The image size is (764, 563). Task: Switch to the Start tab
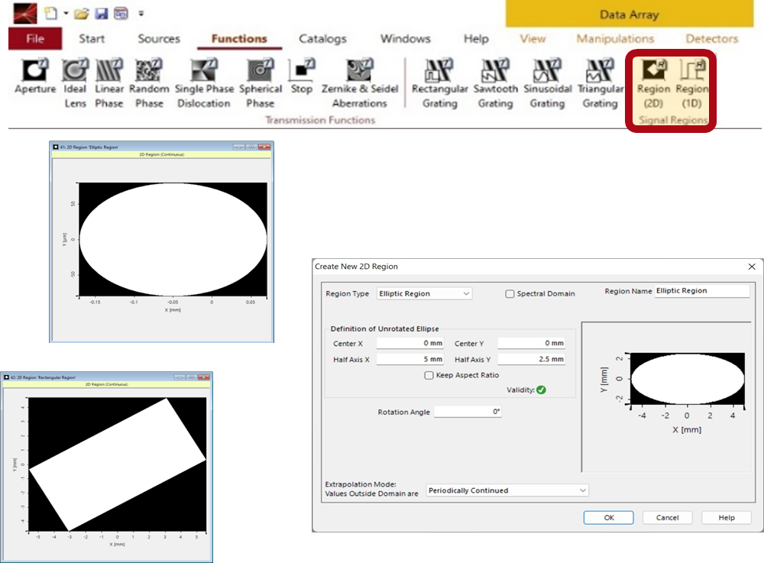tap(92, 38)
